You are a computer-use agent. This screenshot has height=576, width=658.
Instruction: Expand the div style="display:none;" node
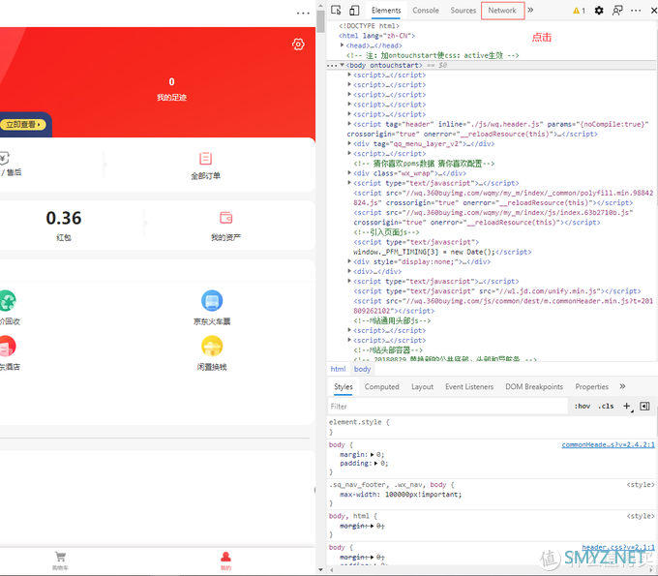coord(349,261)
